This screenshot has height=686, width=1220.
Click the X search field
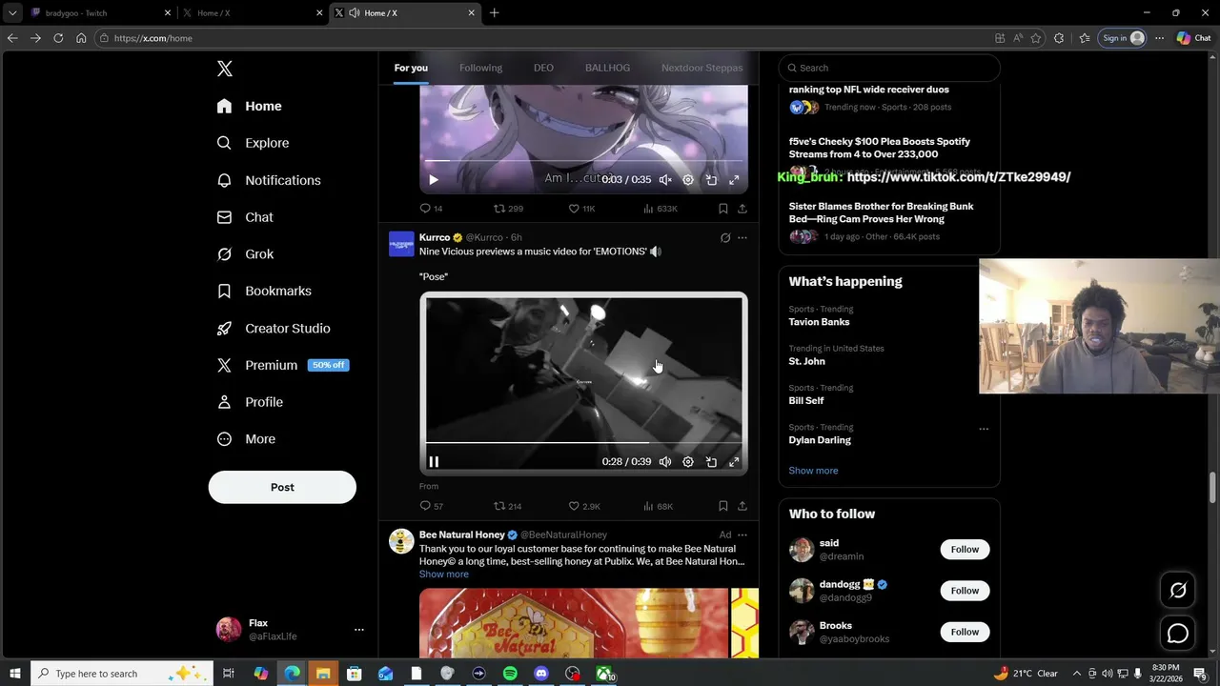[889, 68]
